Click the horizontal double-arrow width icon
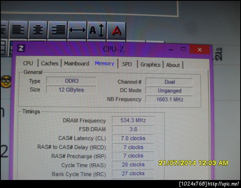 [77, 30]
